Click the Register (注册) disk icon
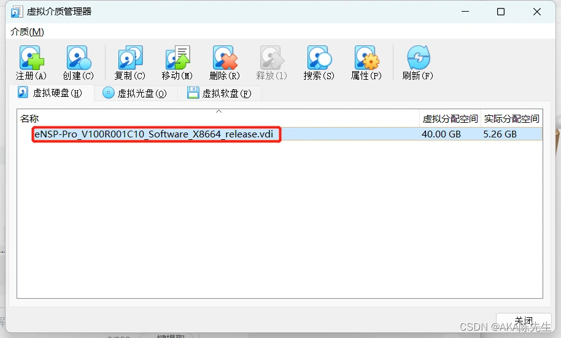The image size is (561, 338). click(31, 58)
